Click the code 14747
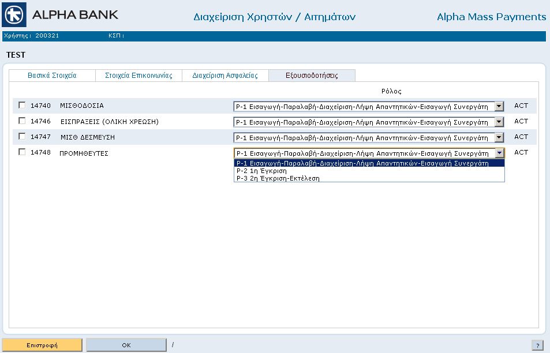 click(41, 137)
